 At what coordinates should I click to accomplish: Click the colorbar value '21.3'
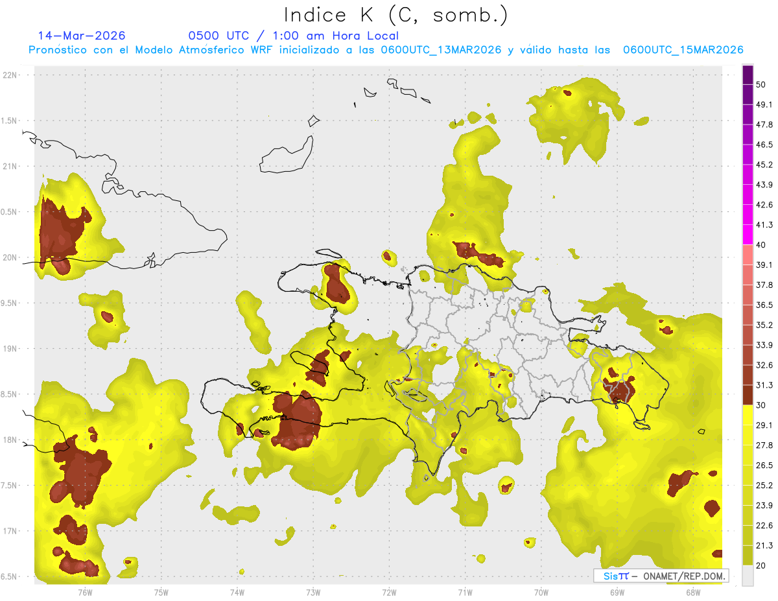[764, 546]
